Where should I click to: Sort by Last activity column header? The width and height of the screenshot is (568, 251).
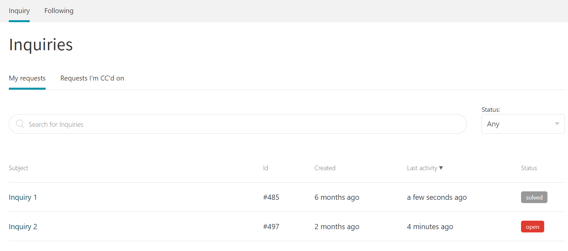422,168
